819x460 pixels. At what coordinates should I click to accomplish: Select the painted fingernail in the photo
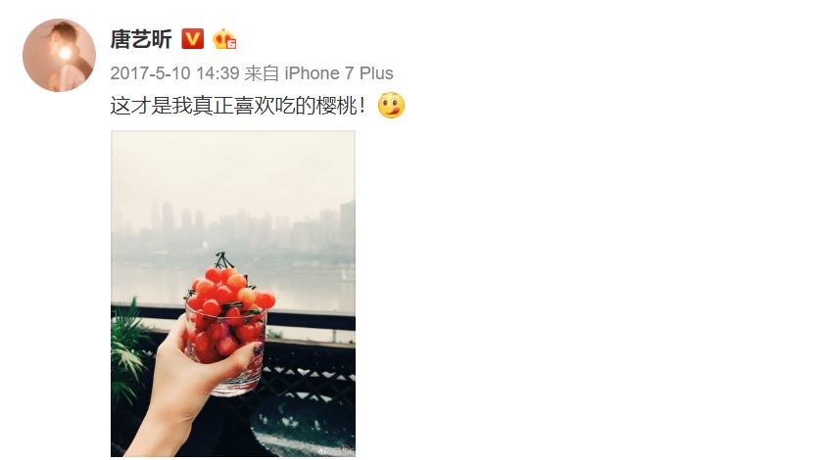(258, 348)
